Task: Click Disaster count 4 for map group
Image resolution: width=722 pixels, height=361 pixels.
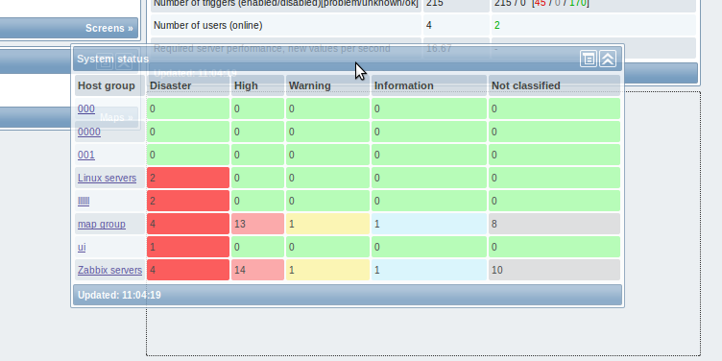Action: 188,224
